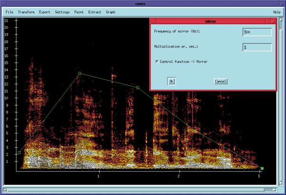Click the horizontal scrollbar below the spectrogram
Screen dimensions: 286x195
142,191
